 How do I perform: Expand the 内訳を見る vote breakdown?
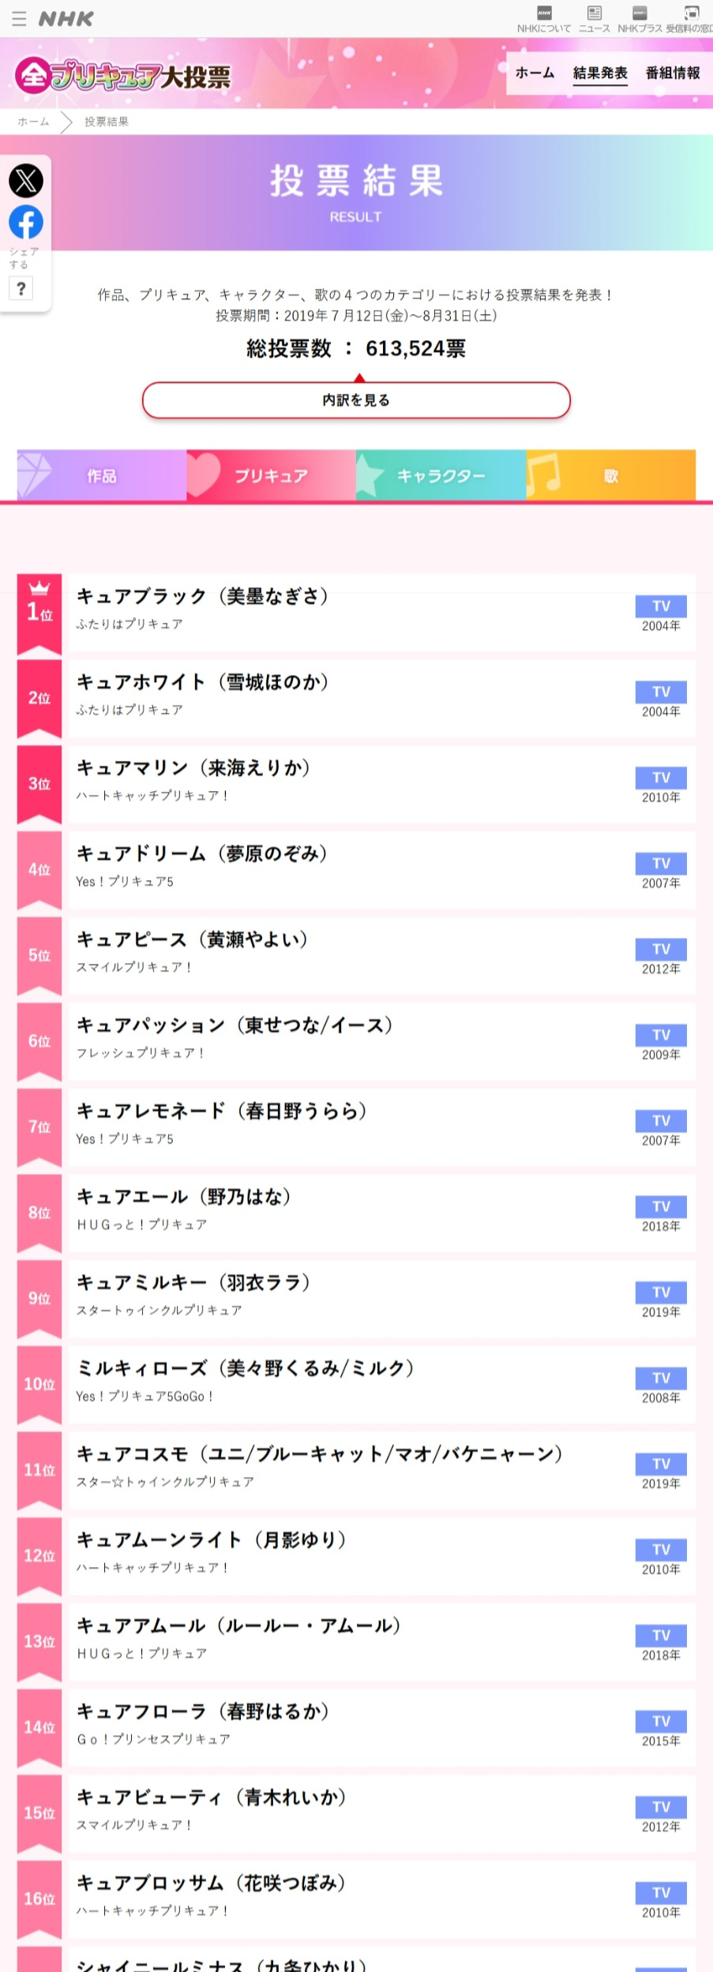point(356,400)
